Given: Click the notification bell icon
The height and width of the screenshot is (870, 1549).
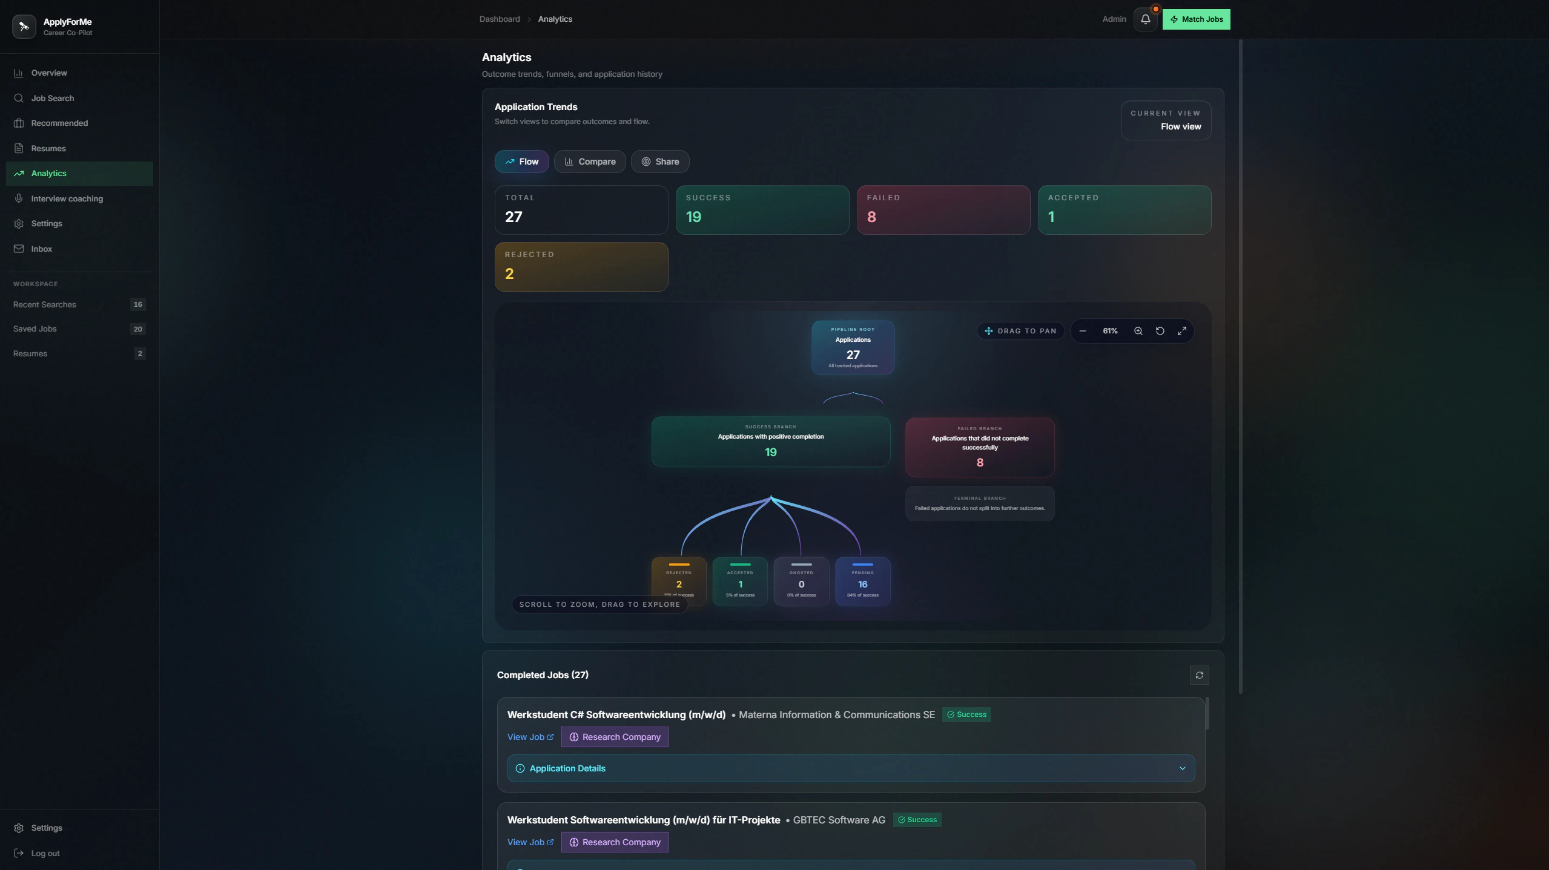Looking at the screenshot, I should click(x=1145, y=19).
